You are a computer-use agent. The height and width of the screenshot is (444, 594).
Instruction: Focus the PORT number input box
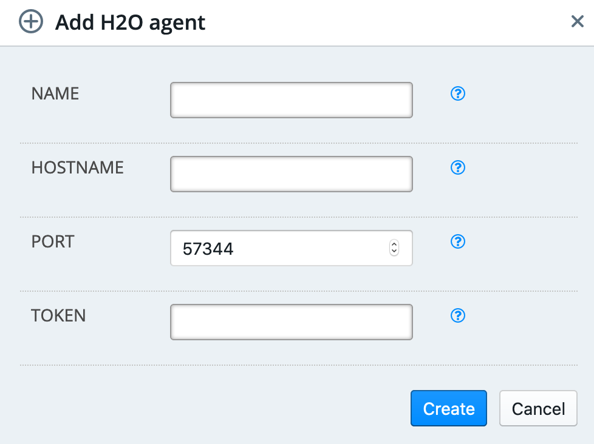point(292,248)
